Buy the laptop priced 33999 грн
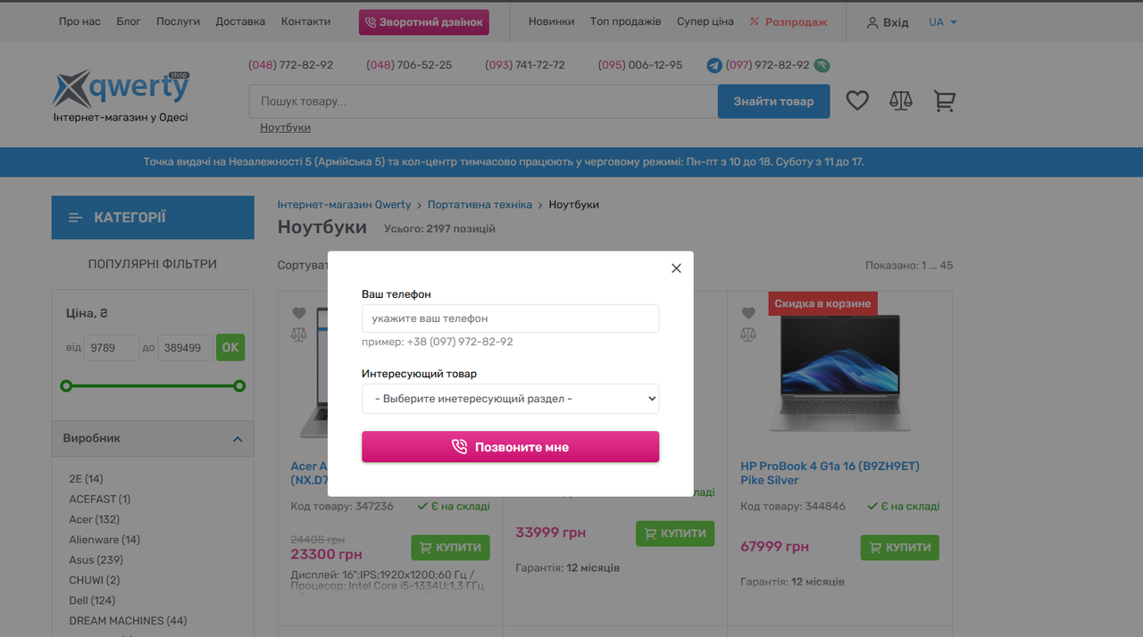This screenshot has width=1143, height=637. click(675, 534)
